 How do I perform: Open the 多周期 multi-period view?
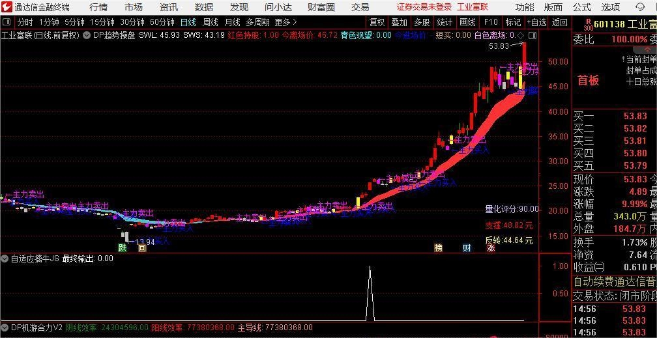257,22
